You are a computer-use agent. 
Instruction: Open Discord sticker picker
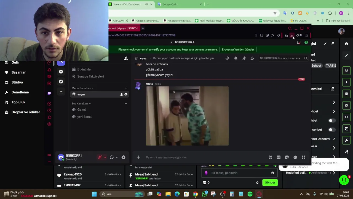[x=287, y=157]
